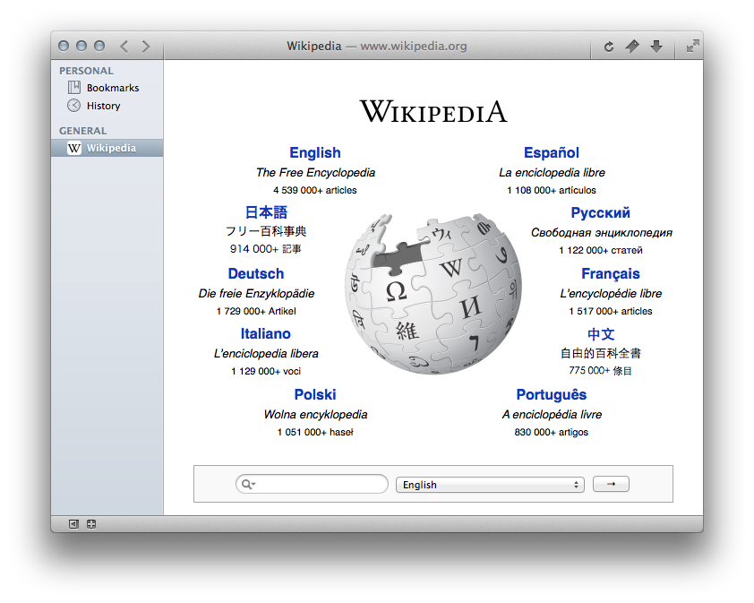Click the Bookmarks book icon in sidebar

point(74,88)
